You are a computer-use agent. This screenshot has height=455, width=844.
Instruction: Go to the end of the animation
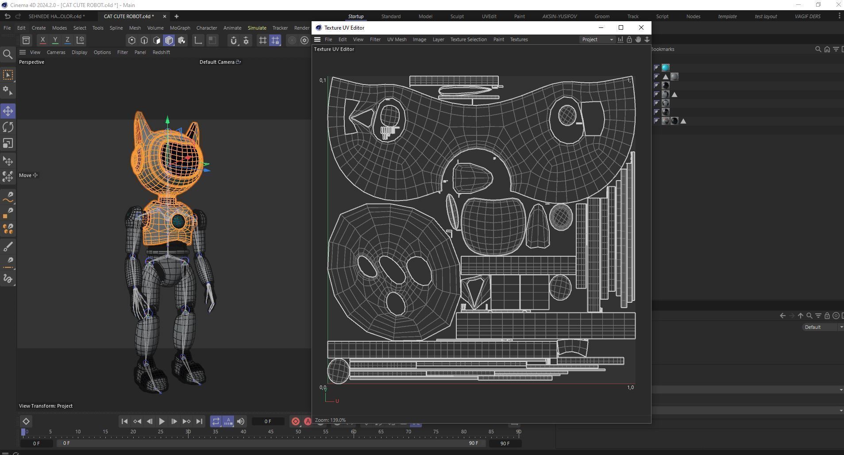pos(199,421)
